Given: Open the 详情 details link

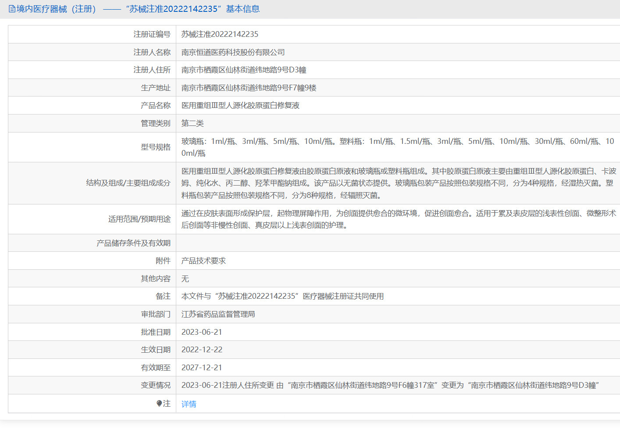Looking at the screenshot, I should 189,404.
